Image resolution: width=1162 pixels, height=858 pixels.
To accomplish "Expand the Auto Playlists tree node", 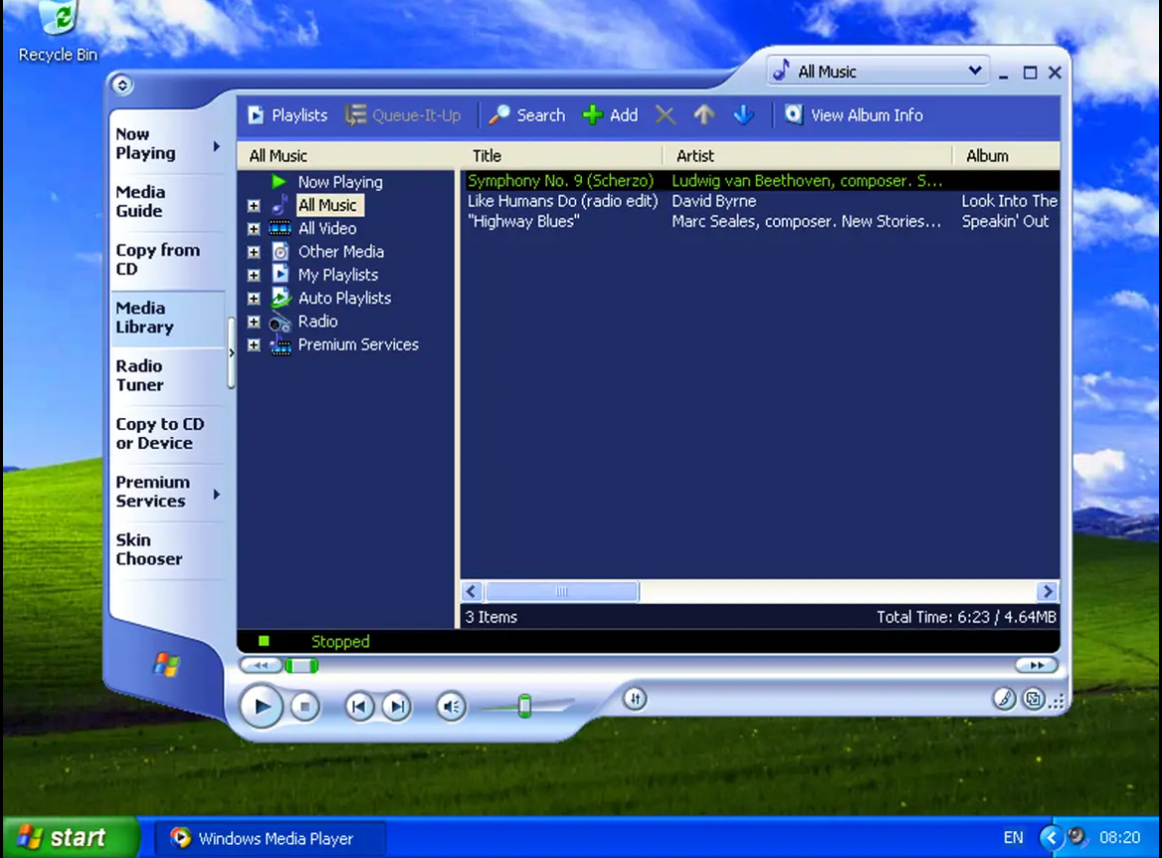I will click(253, 299).
